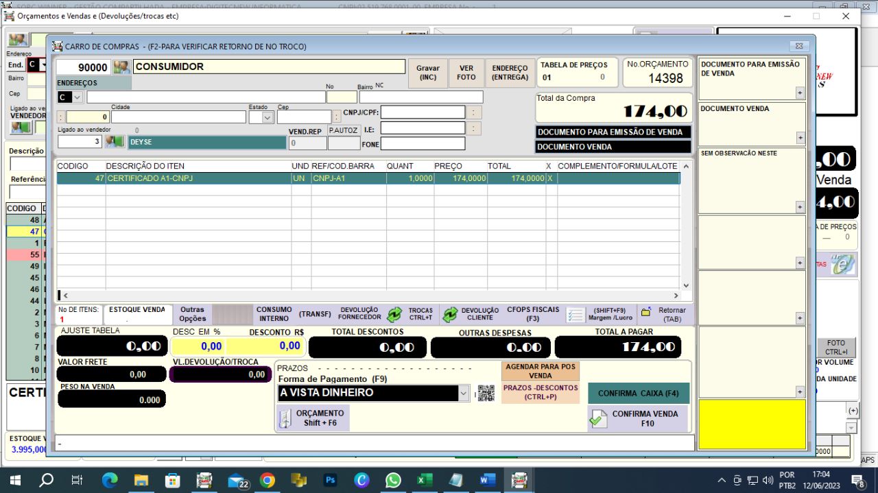878x493 pixels.
Task: Click CONSUMIDOR customer name field
Action: (269, 67)
